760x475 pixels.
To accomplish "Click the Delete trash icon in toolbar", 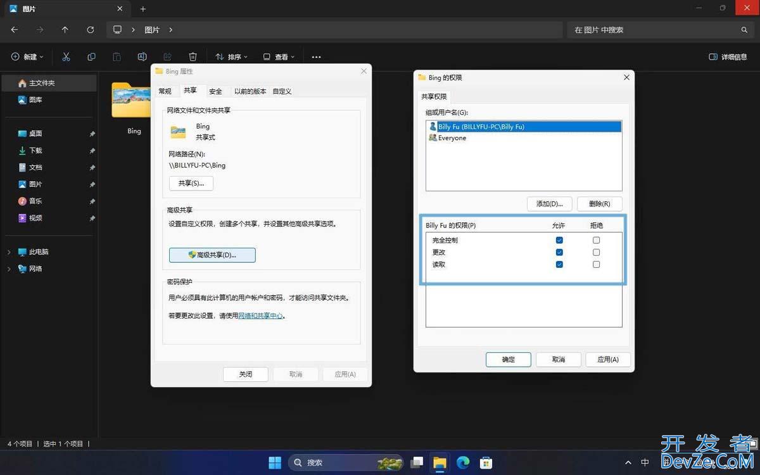I will pyautogui.click(x=193, y=57).
